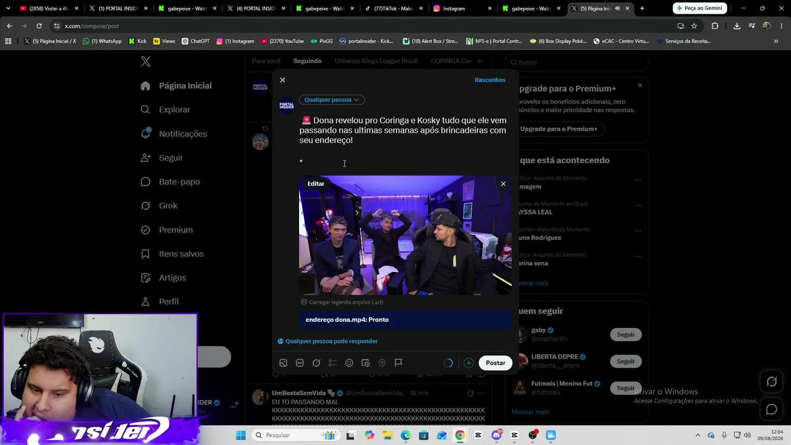Click the Grok icon in compose toolbar
Viewport: 791px width, 445px height.
point(316,363)
